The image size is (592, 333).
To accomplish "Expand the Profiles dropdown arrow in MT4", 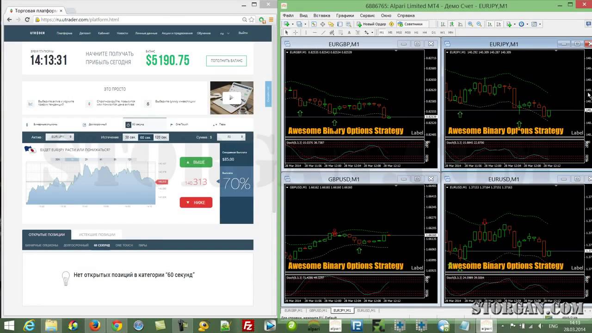I will click(x=305, y=24).
